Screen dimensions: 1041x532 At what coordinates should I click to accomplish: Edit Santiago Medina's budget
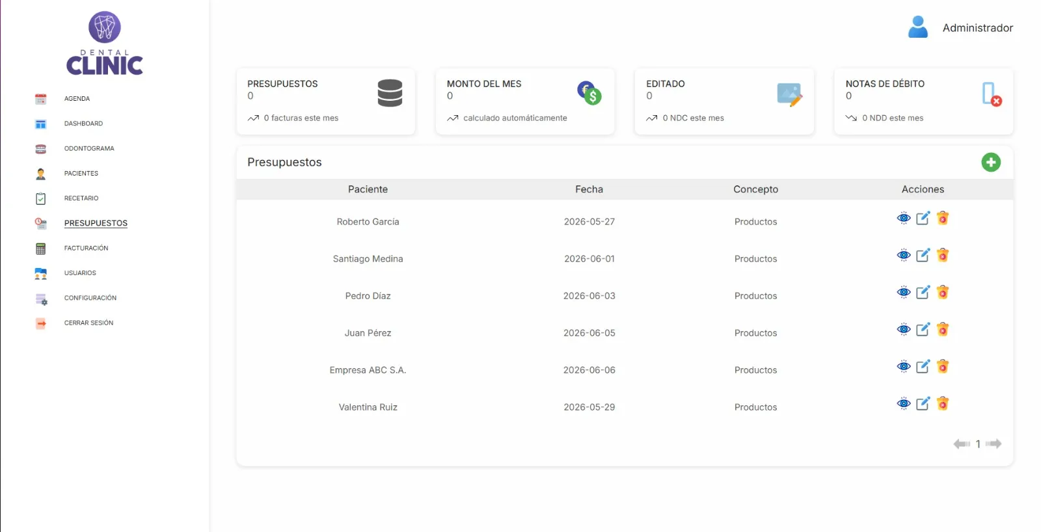(923, 255)
